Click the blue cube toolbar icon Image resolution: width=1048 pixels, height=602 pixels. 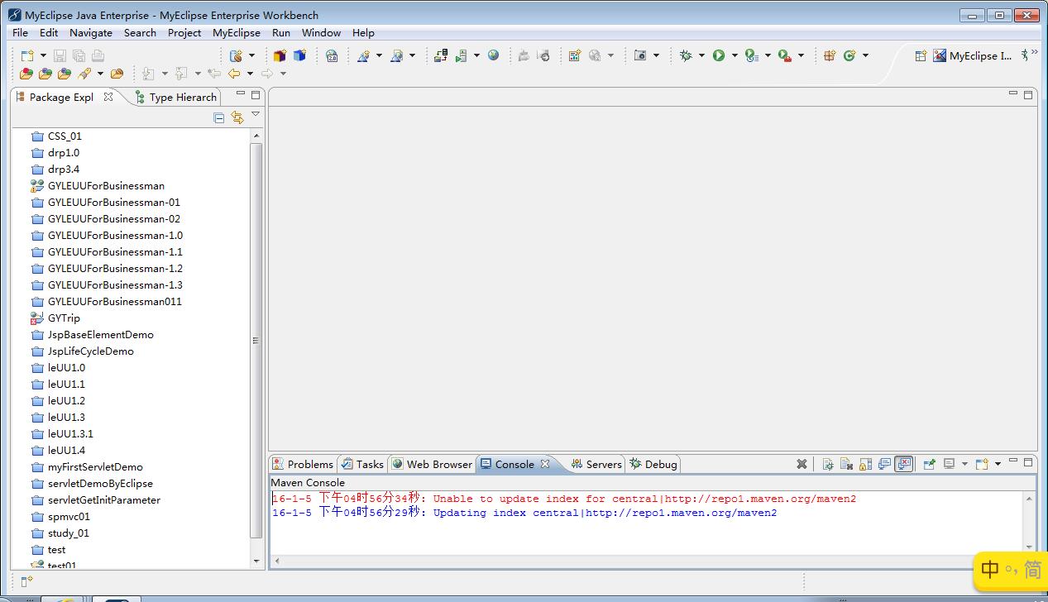point(299,55)
